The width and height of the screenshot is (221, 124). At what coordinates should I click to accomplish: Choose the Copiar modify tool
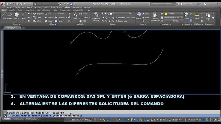37,18
